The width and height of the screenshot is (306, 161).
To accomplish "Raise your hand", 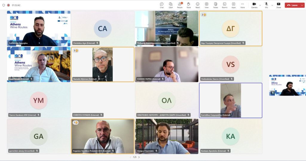I will tap(189, 5).
